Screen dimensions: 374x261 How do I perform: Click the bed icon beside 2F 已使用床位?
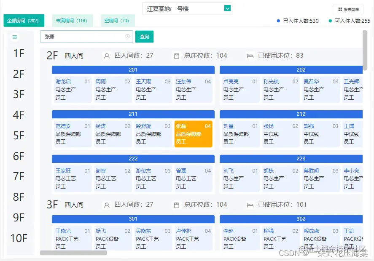pos(250,56)
